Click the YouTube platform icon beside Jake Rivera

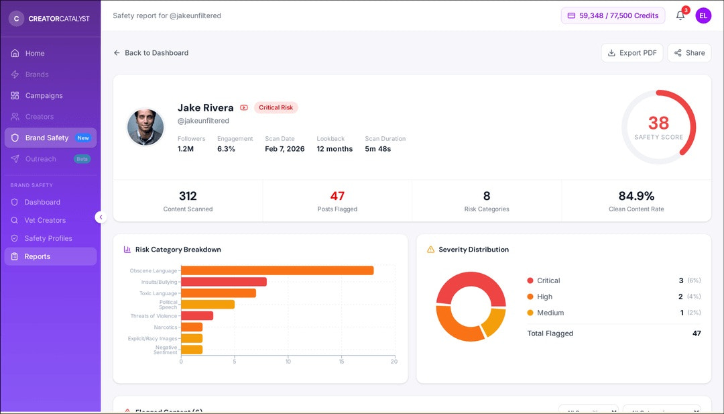pyautogui.click(x=244, y=107)
